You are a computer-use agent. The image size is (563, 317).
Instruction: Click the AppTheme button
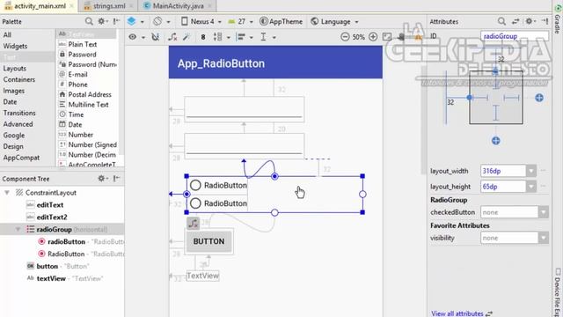(x=281, y=21)
